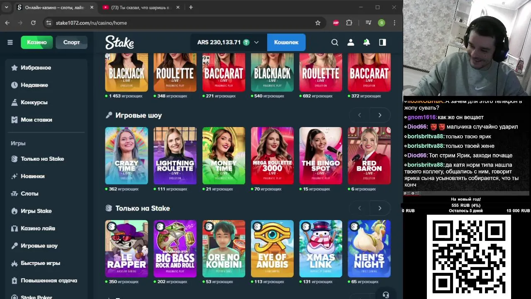Image resolution: width=531 pixels, height=299 pixels.
Task: Open the browser extensions puzzle icon
Action: coord(349,23)
